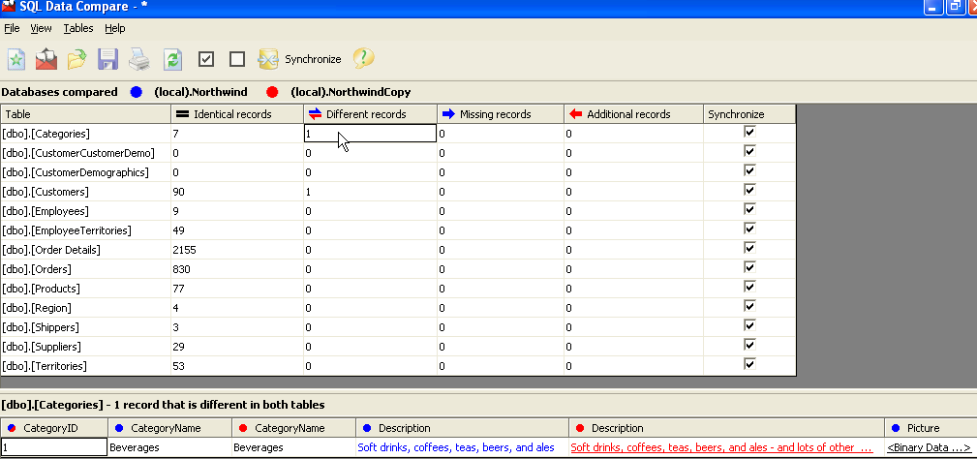Click the blue-dot Description column header
Screen dimensions: 977x459
(x=462, y=428)
